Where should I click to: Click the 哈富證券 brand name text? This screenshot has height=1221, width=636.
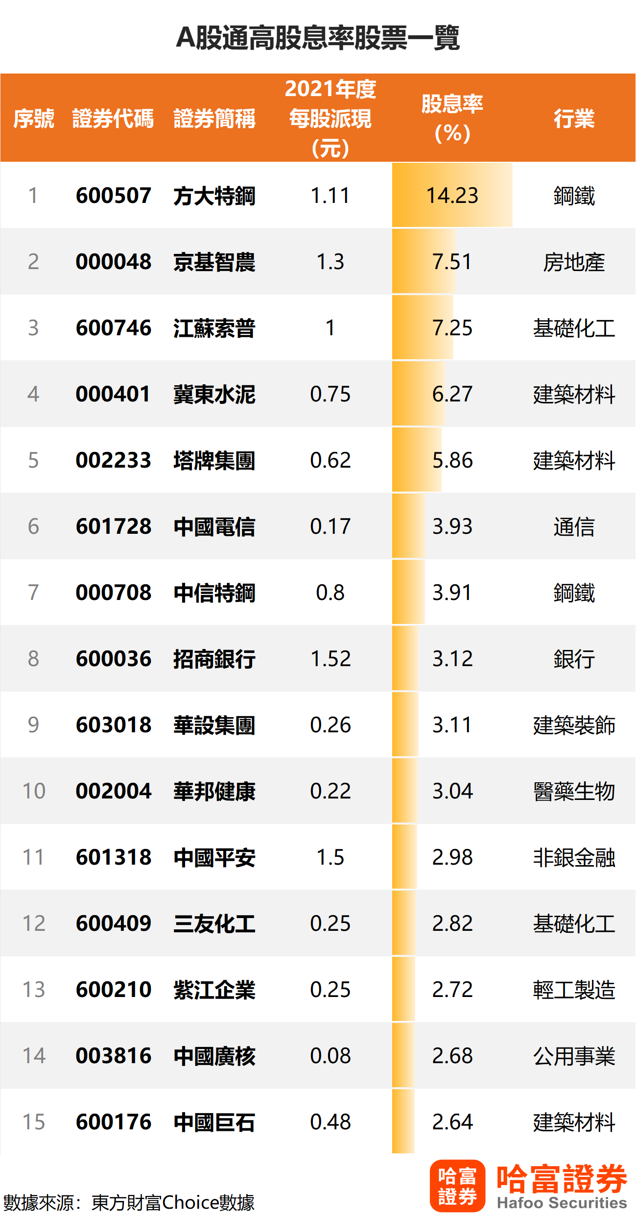(562, 1179)
